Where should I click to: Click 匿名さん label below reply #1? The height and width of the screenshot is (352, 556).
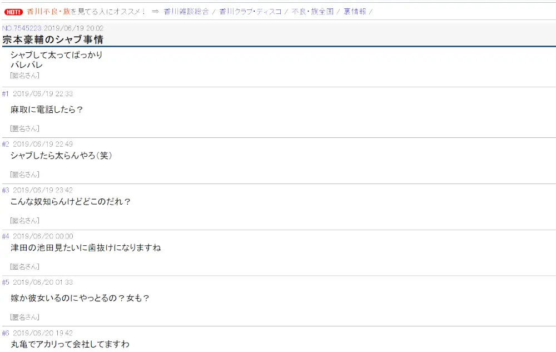(x=24, y=128)
